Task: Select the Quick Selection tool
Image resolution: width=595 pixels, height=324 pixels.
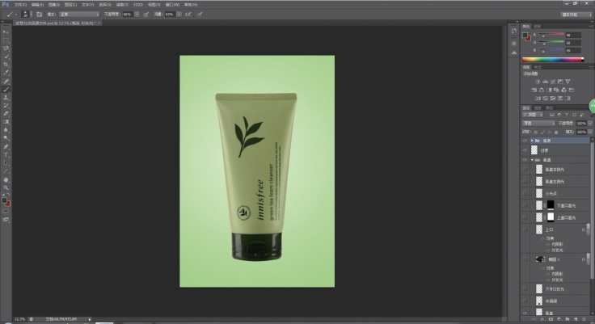Action: (x=6, y=57)
